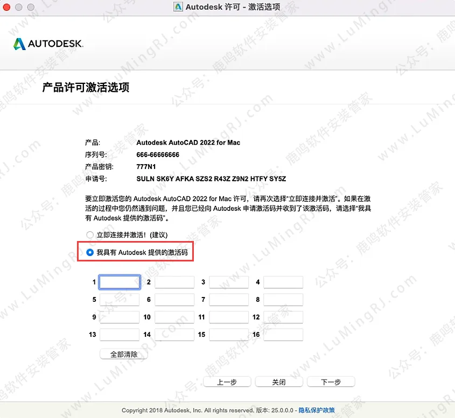Focus activation code field 6
The width and height of the screenshot is (455, 418).
point(174,300)
